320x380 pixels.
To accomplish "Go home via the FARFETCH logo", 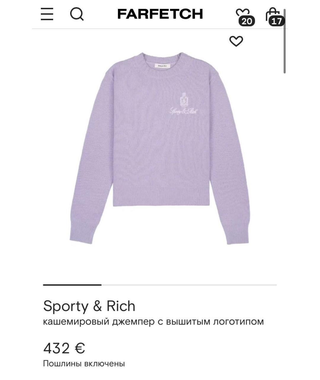I will (160, 14).
